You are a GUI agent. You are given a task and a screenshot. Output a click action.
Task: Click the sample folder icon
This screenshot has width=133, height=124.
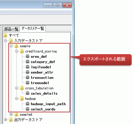point(16,46)
